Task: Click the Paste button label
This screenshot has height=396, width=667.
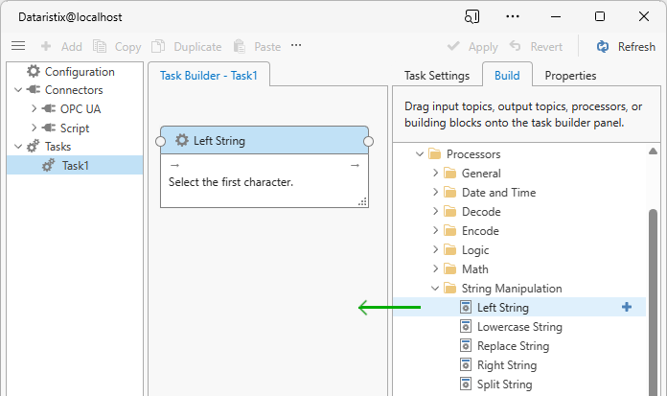Action: [267, 46]
